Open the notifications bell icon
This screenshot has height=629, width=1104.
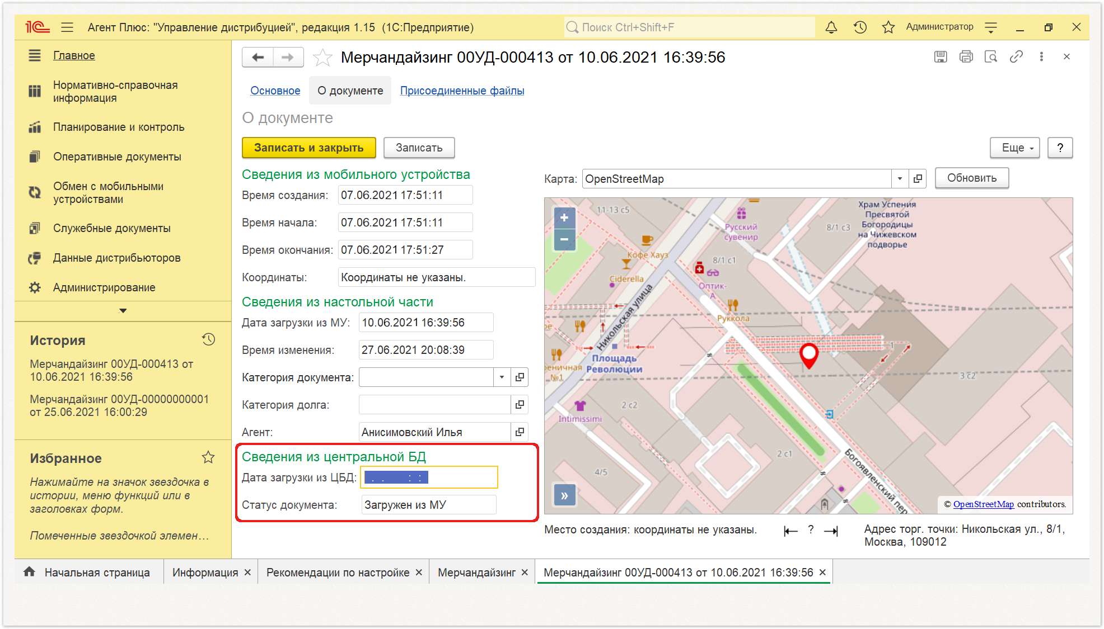(831, 27)
